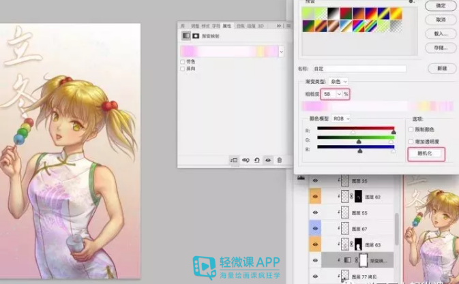This screenshot has height=284, width=459.
Task: Click the presets gear icon in gradient editor
Action: 411,1
